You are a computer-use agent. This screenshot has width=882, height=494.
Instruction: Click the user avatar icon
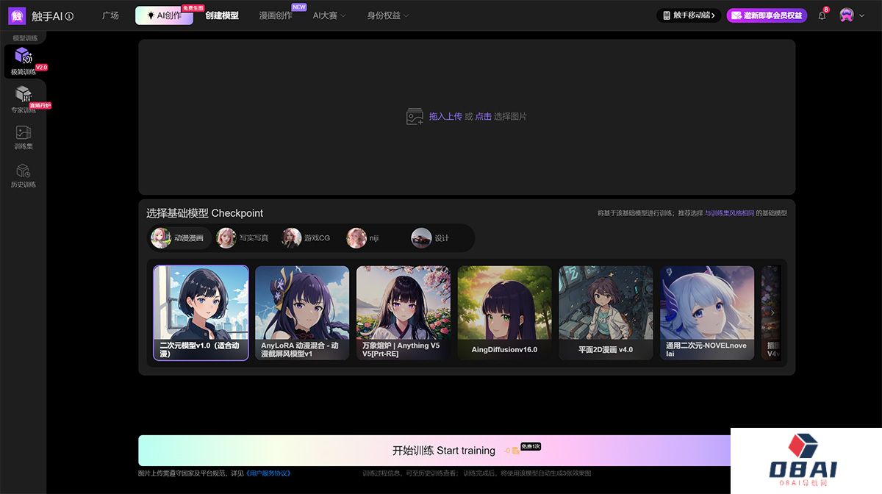(847, 15)
